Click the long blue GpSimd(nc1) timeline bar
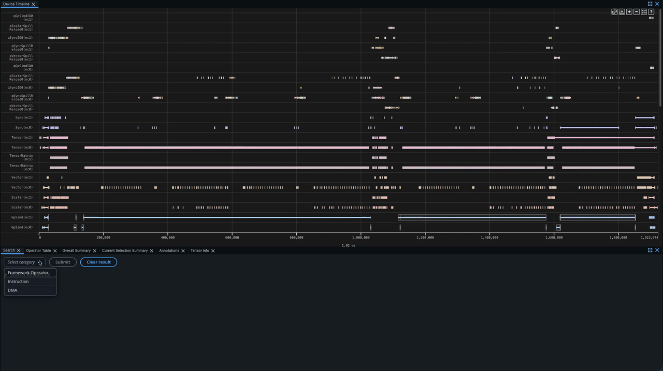663x371 pixels. [227, 217]
